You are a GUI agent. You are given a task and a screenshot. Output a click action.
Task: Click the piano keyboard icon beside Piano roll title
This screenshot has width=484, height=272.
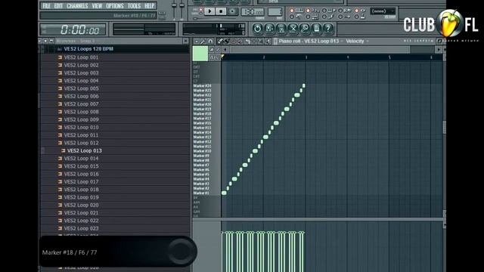click(275, 41)
